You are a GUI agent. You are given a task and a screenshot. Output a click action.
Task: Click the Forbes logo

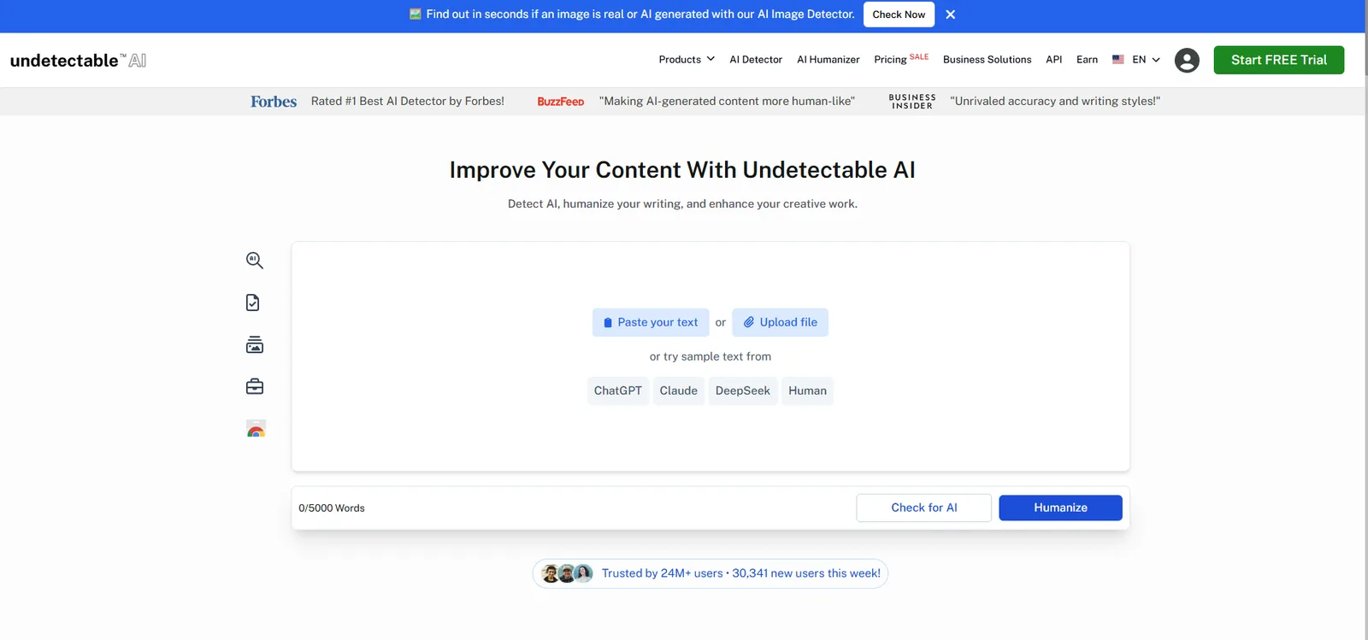[x=274, y=101]
